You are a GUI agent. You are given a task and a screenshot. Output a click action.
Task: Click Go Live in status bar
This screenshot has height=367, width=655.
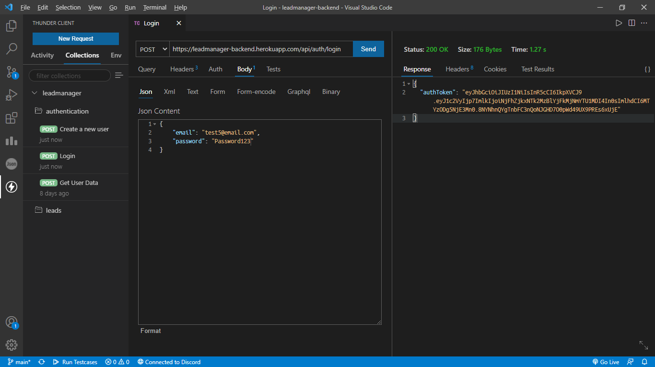pos(606,362)
